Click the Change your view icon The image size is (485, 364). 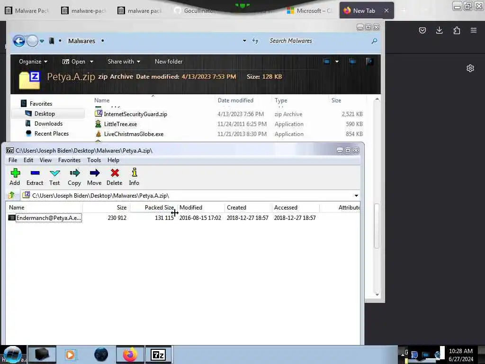click(x=326, y=62)
